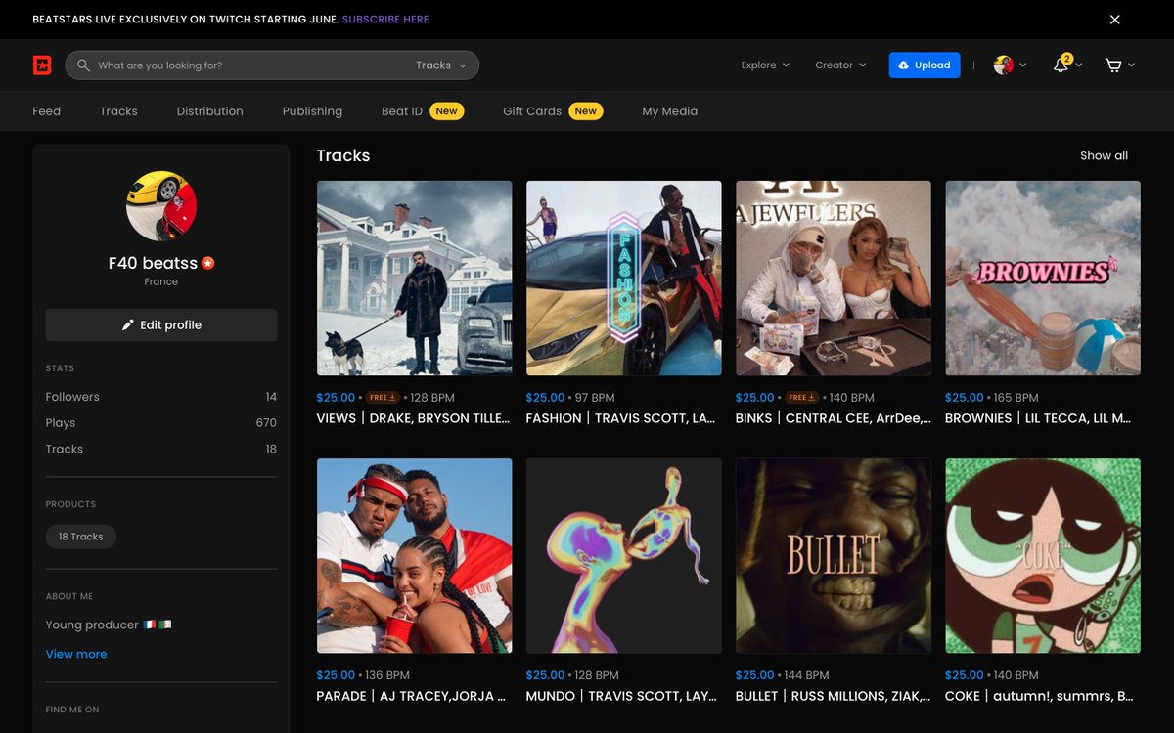1174x733 pixels.
Task: Open the MUNDO track cover
Action: point(624,556)
